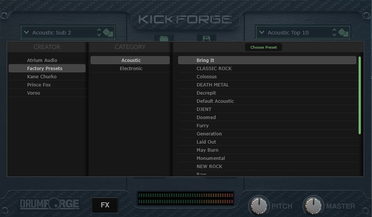Step through Acoustic Top 10 samples with arrows

pyautogui.click(x=334, y=32)
